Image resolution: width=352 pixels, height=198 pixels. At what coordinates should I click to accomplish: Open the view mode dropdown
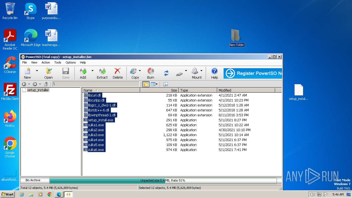(154, 84)
